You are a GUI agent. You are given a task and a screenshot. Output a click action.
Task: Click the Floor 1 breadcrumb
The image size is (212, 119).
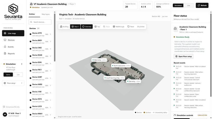[73, 4]
